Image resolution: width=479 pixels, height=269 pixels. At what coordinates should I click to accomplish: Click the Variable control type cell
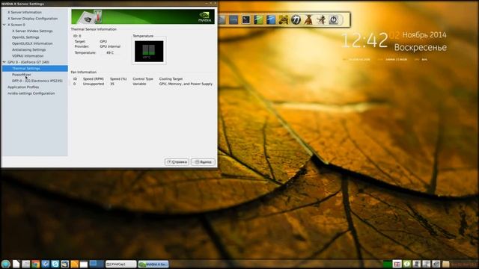139,84
